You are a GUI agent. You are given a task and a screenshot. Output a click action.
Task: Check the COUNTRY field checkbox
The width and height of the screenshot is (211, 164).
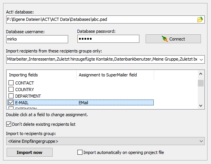coord(11,90)
